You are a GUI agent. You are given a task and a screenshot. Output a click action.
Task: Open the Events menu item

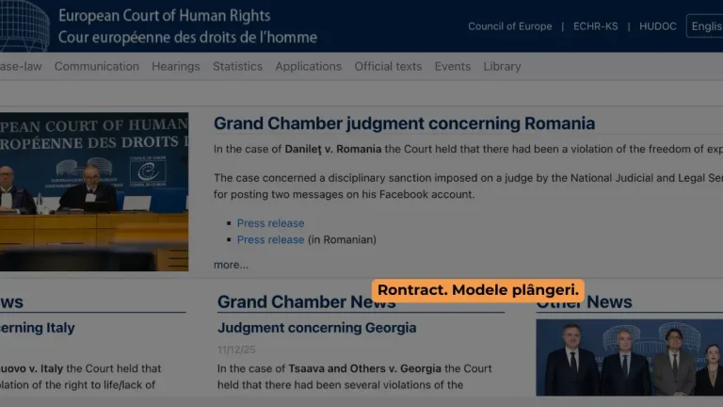tap(452, 67)
